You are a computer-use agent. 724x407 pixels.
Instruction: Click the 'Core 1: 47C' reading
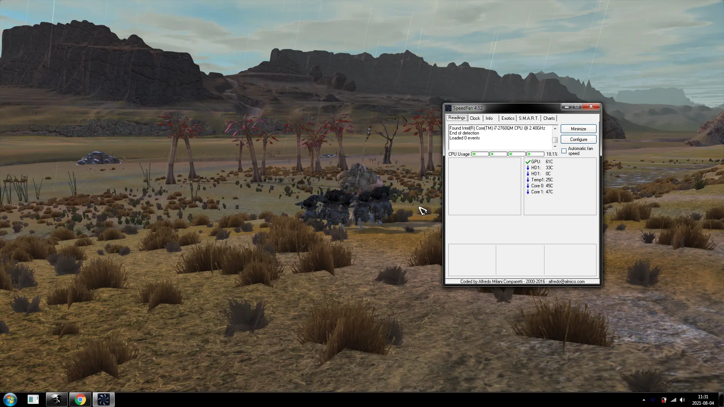[542, 192]
